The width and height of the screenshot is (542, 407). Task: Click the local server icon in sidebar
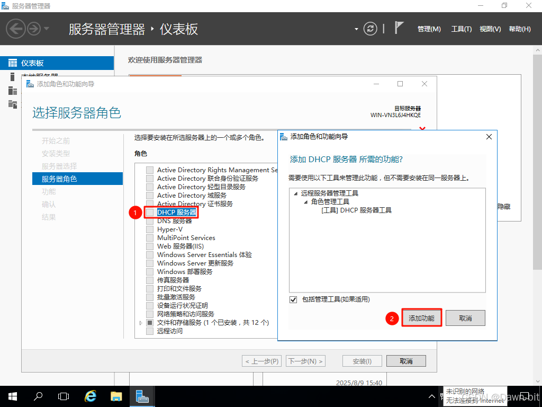coord(13,76)
